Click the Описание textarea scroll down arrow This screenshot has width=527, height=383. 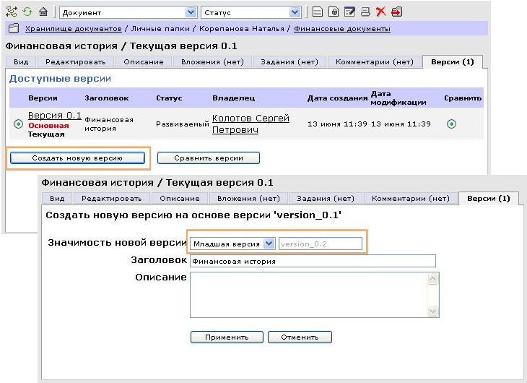432,311
